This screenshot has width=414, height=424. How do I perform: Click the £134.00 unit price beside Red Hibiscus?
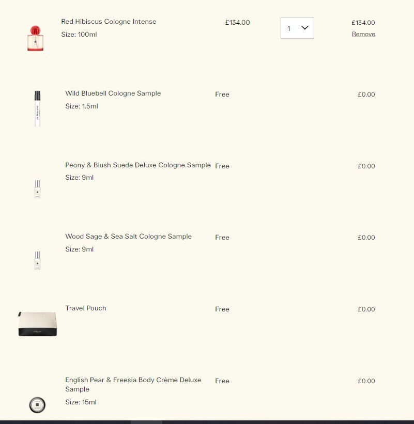point(237,22)
